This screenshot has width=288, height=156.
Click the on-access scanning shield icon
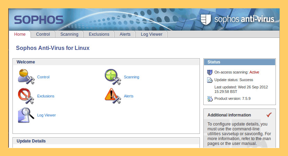click(210, 72)
